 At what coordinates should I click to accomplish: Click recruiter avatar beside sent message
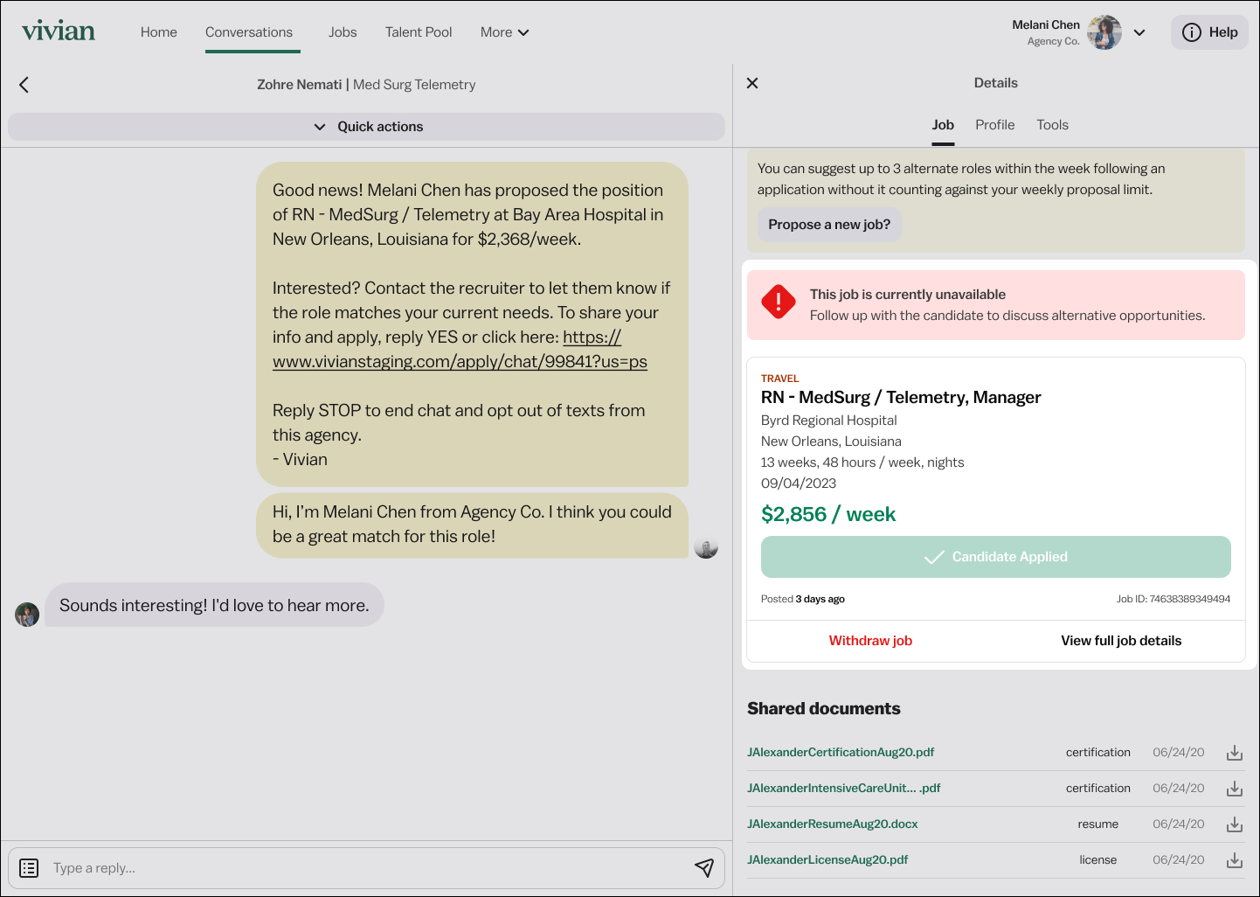[706, 547]
